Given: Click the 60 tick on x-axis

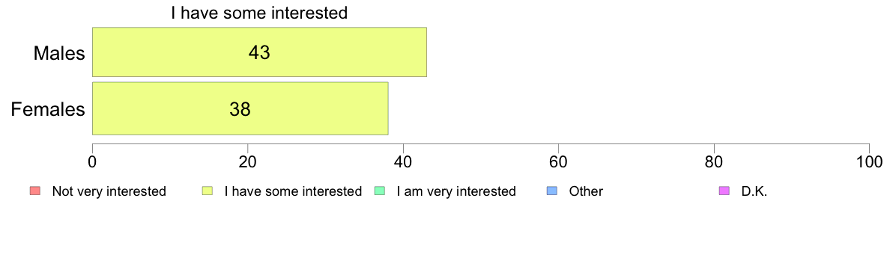Looking at the screenshot, I should coord(559,162).
